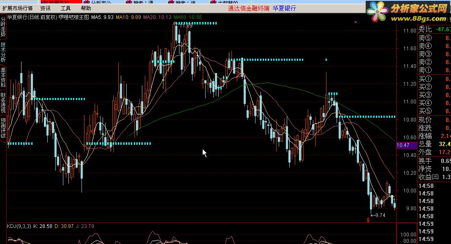
Task: Click the blue 华夏银行 title text
Action: tap(284, 8)
